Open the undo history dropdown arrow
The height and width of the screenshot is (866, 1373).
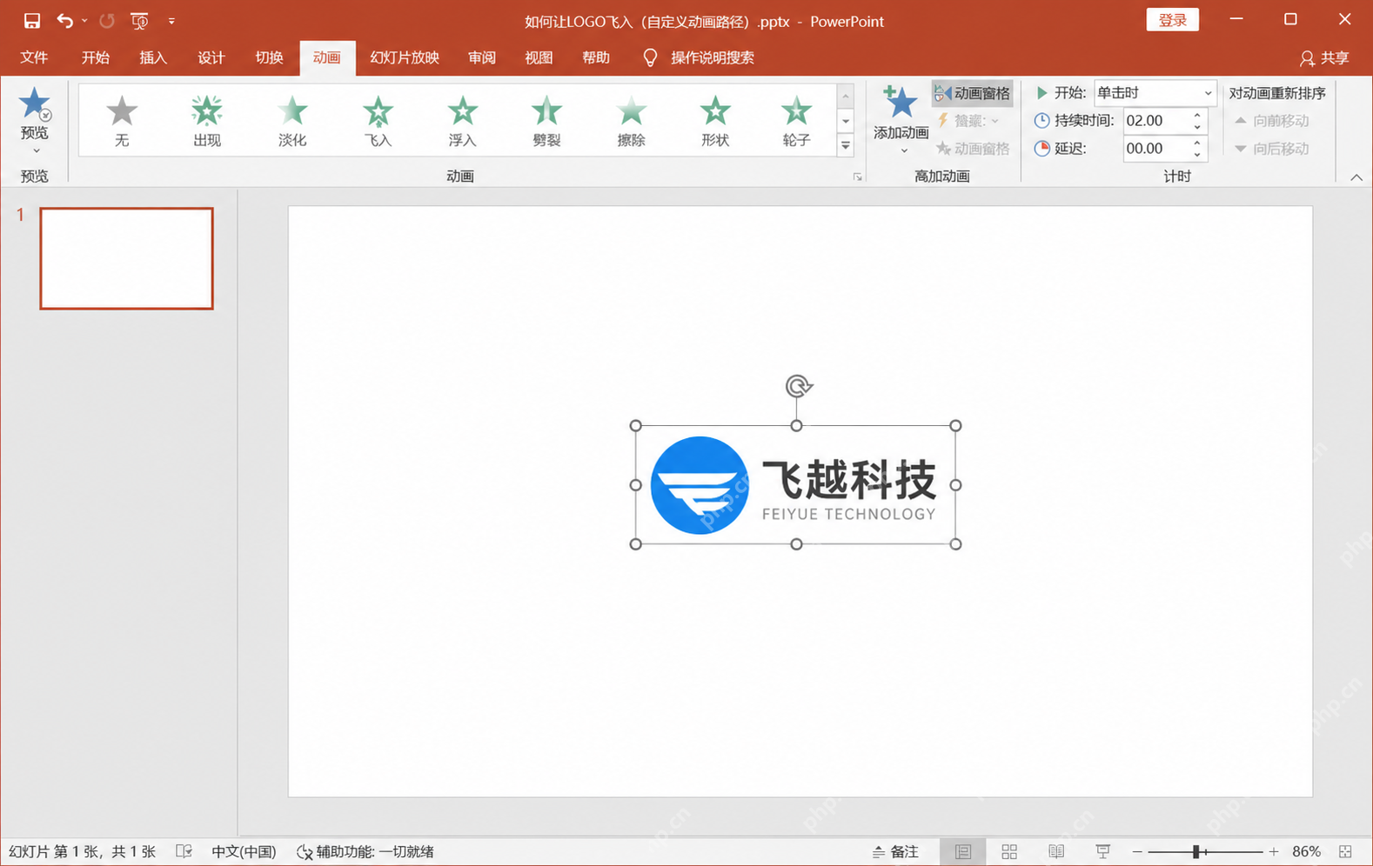[84, 21]
